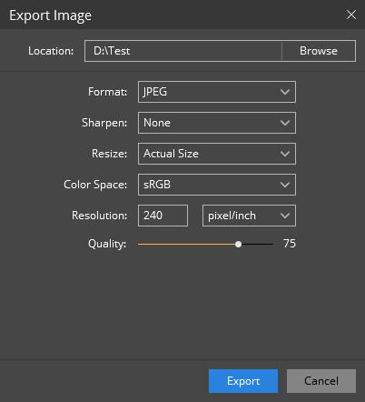365x402 pixels.
Task: Click the Browse button
Action: 319,51
